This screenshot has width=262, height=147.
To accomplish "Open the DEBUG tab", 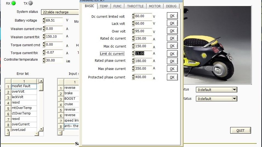I will [171, 6].
